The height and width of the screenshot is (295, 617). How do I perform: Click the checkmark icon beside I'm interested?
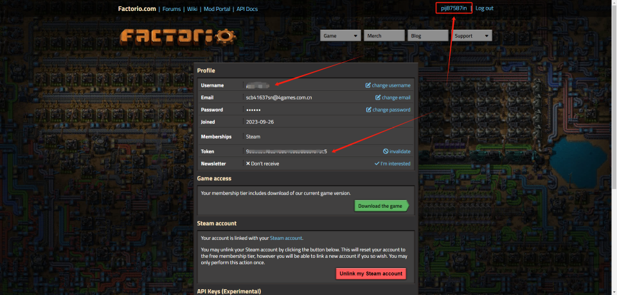377,164
